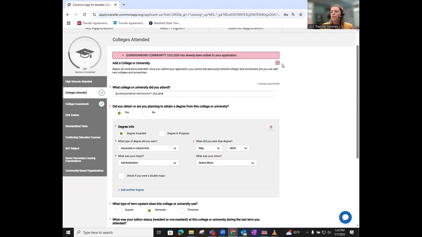Open the degree year dropdown showing 2024

click(x=238, y=148)
